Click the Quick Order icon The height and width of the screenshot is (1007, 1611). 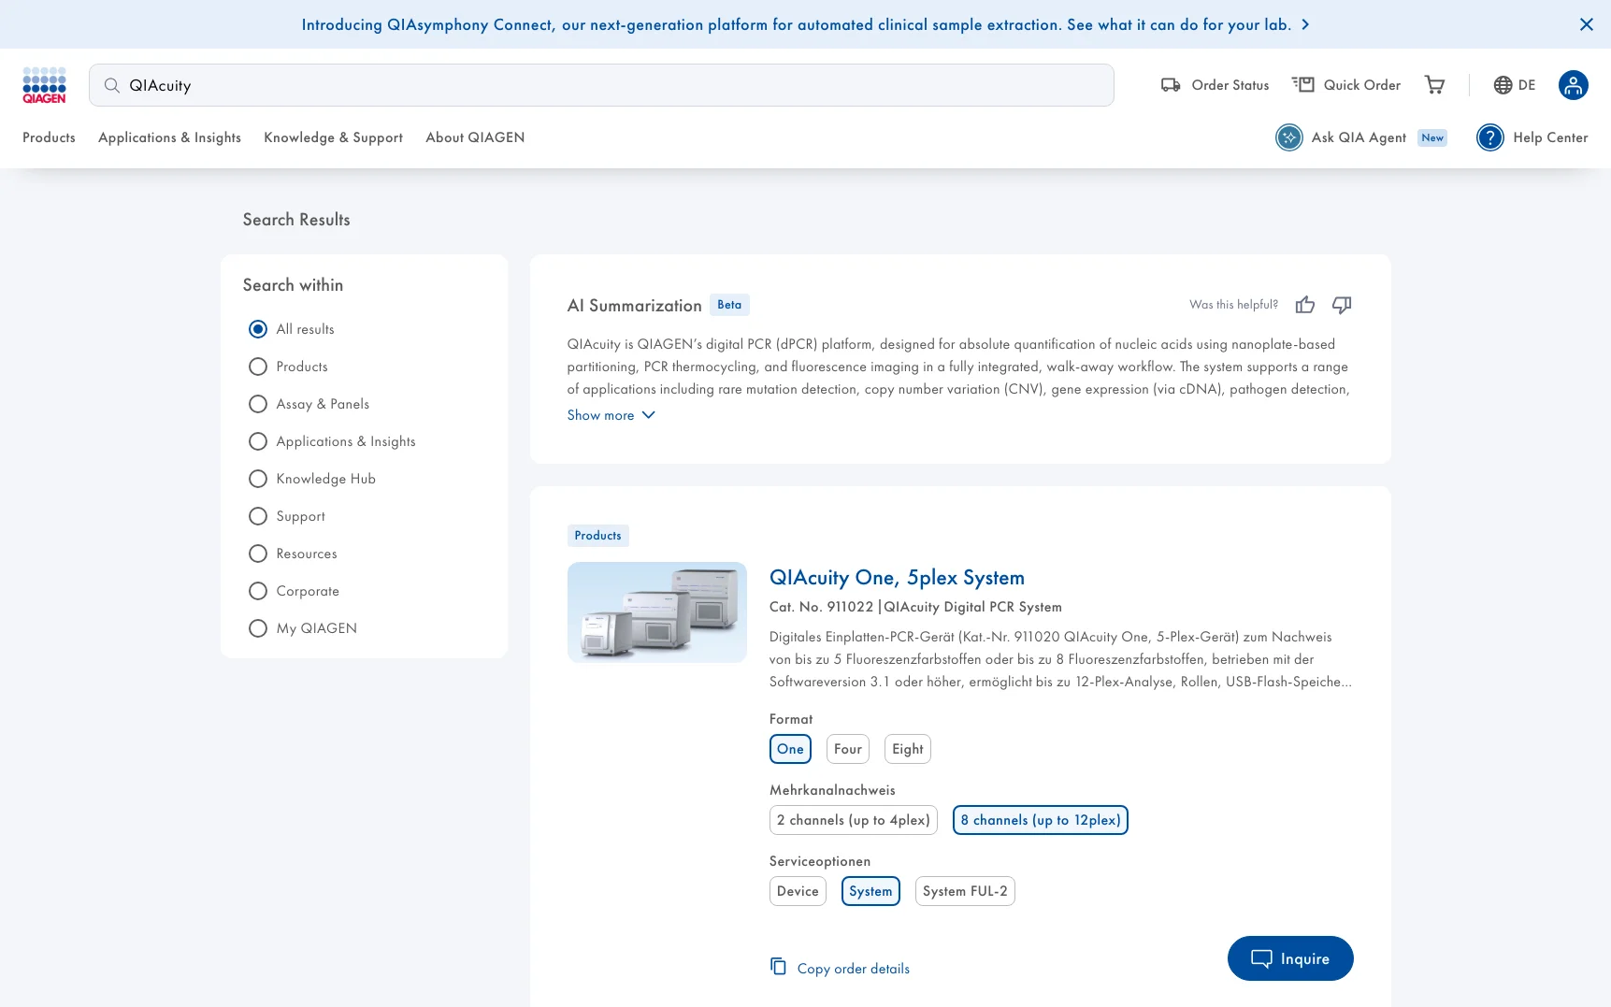pyautogui.click(x=1302, y=85)
